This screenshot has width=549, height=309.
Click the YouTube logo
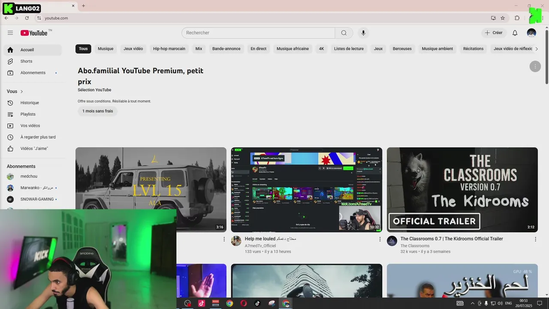(x=34, y=33)
